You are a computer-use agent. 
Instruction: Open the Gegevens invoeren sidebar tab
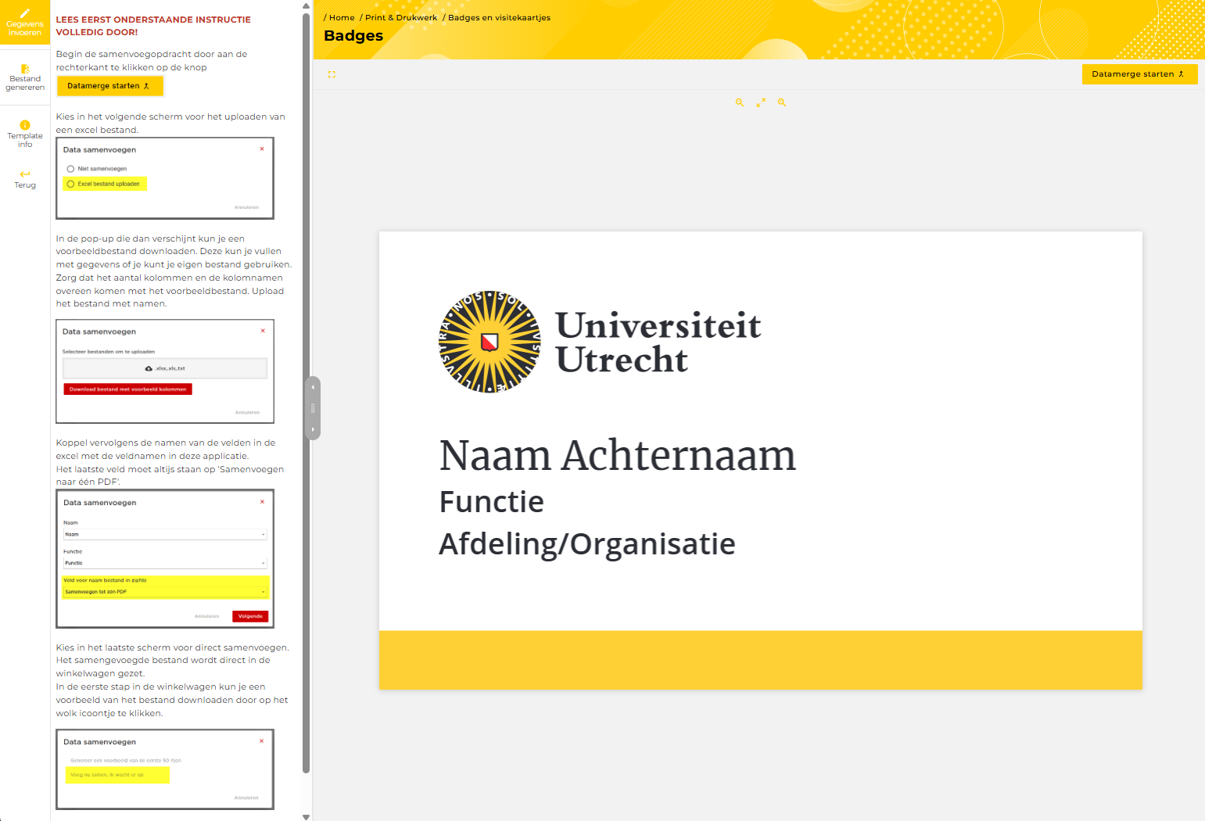[25, 23]
